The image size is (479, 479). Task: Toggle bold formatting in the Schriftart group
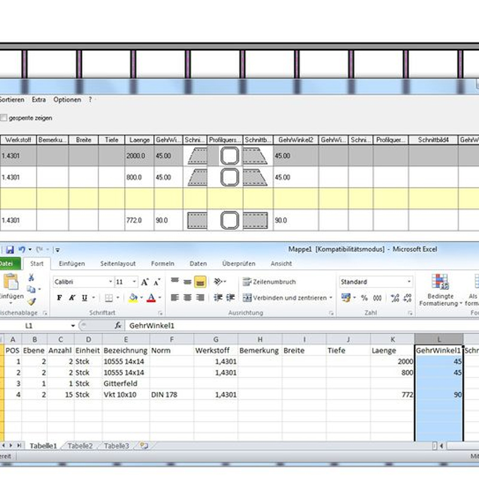(59, 298)
